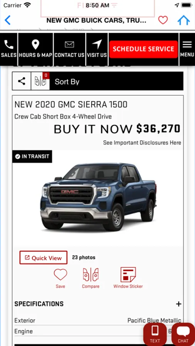Save vehicle with heart toggle
This screenshot has width=195, height=346.
point(60,278)
